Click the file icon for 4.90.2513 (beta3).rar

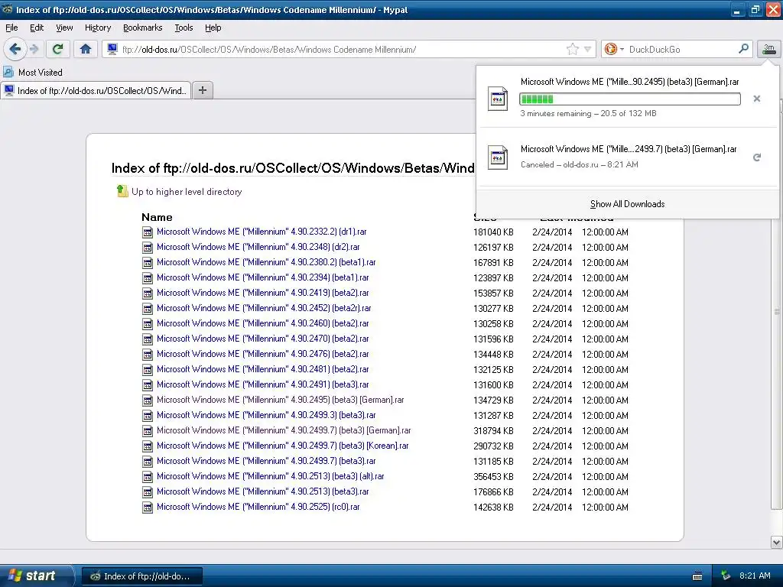tap(148, 492)
